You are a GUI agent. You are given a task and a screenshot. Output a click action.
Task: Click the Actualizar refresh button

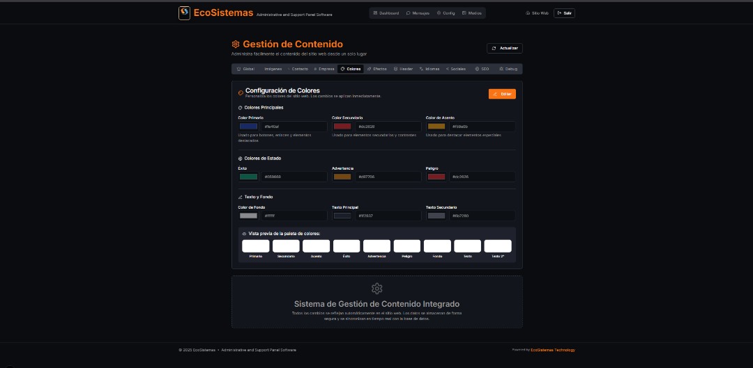coord(505,49)
